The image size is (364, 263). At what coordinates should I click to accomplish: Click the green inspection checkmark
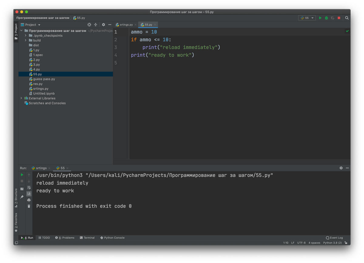[x=347, y=31]
